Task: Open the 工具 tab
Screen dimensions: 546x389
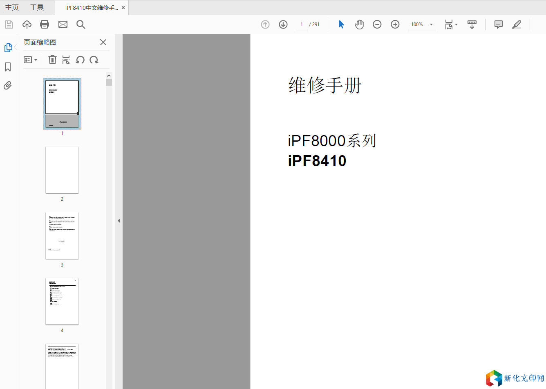Action: pyautogui.click(x=37, y=7)
